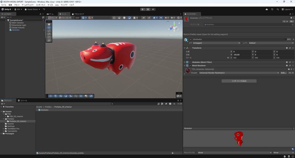Open the Layer dropdown showing Default
The width and height of the screenshot is (295, 158).
[x=271, y=43]
